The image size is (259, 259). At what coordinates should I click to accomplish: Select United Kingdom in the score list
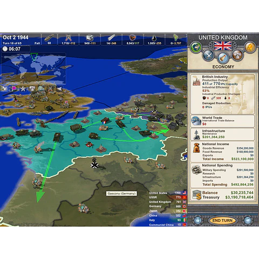coord(167,202)
